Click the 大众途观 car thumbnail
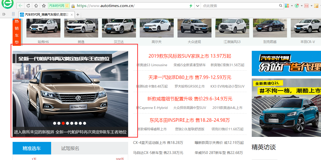The height and width of the screenshot is (160, 321). [x=194, y=28]
